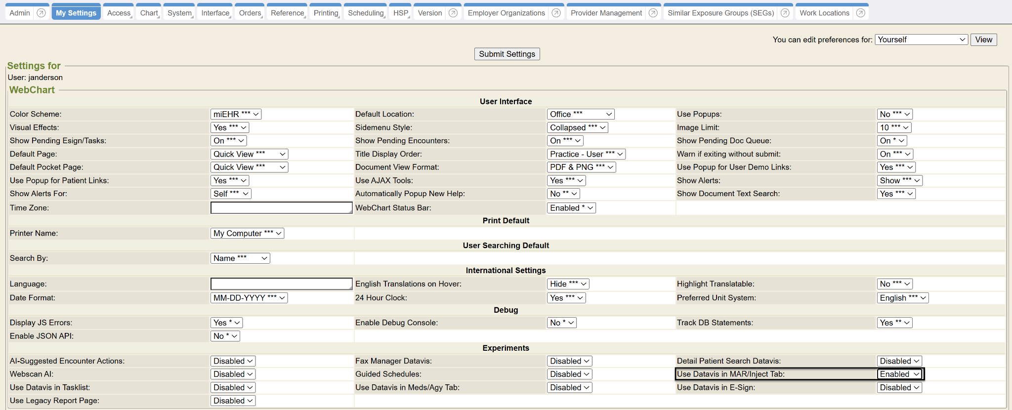Open Employer Organizations pop-out arrow icon
This screenshot has height=410, width=1012.
(556, 13)
